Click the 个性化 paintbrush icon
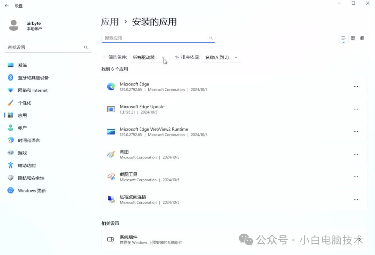 10,102
